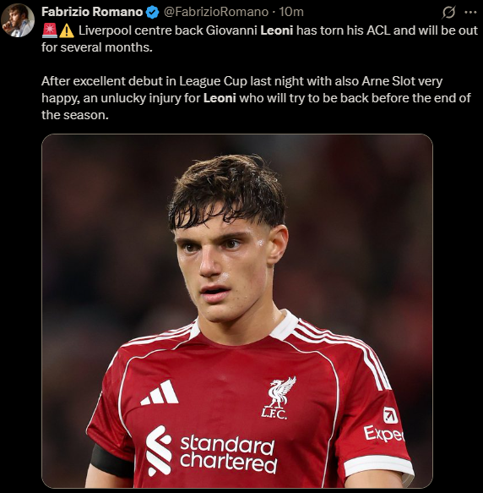The width and height of the screenshot is (483, 493).
Task: Click the blue verified checkmark badge
Action: tap(153, 13)
